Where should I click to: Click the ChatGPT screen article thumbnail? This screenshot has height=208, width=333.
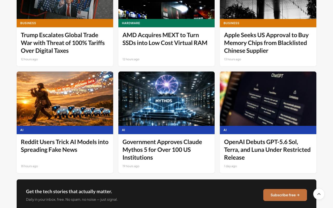click(x=268, y=99)
